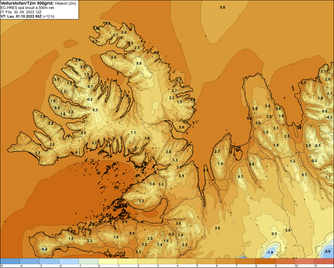Click the '-5' legend scale label
This screenshot has width=334, height=268.
1,266
